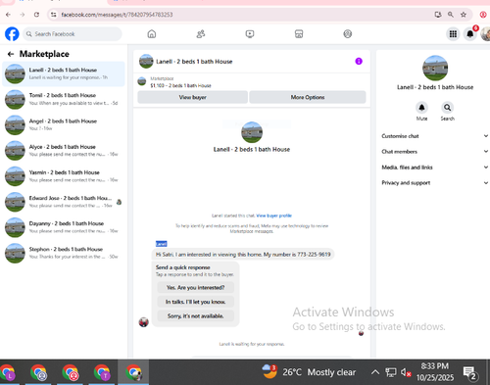The width and height of the screenshot is (490, 385).
Task: Send quick response 'Sorry, it's not available.'
Action: point(195,315)
